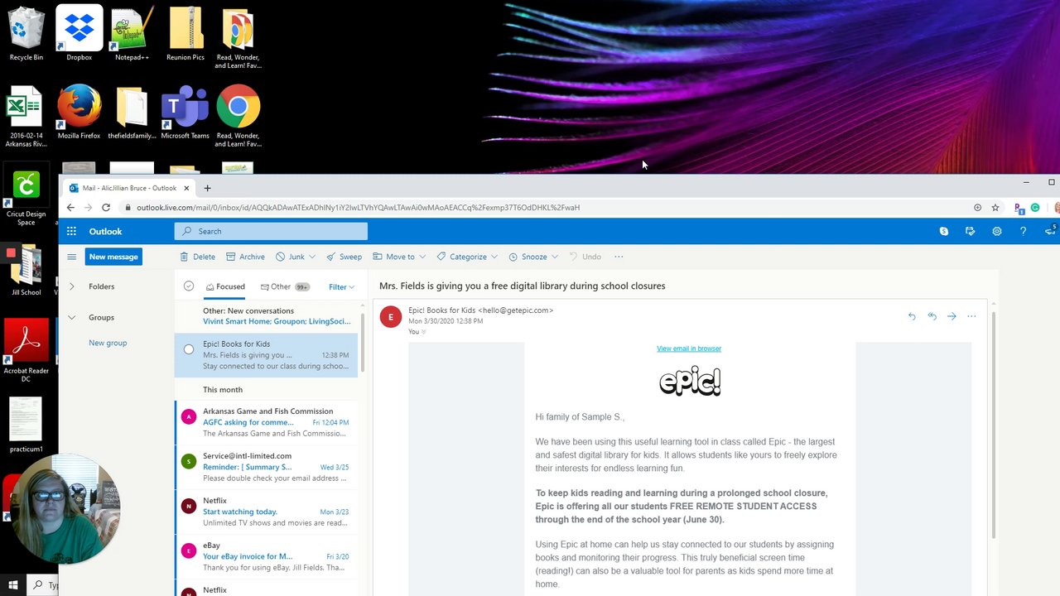Tick the selection circle on Epic! Books for Kids message
The width and height of the screenshot is (1060, 596).
coord(189,349)
